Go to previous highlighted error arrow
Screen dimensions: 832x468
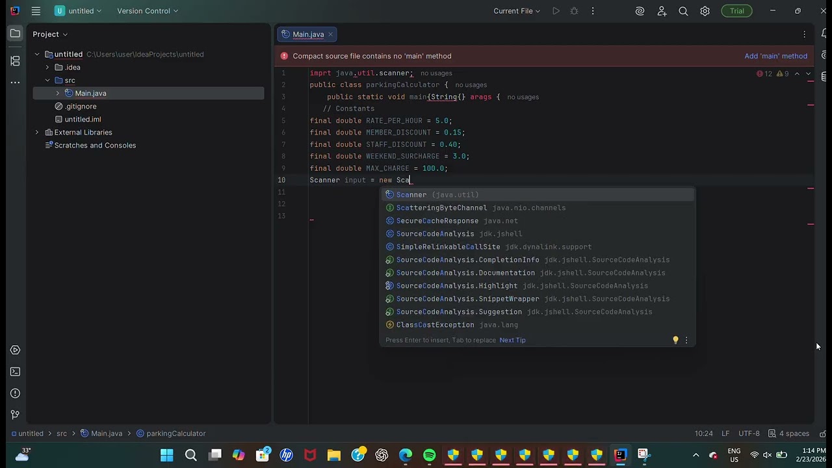pos(797,73)
